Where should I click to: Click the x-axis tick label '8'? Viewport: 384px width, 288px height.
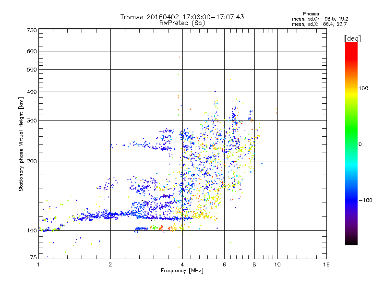[x=254, y=264]
